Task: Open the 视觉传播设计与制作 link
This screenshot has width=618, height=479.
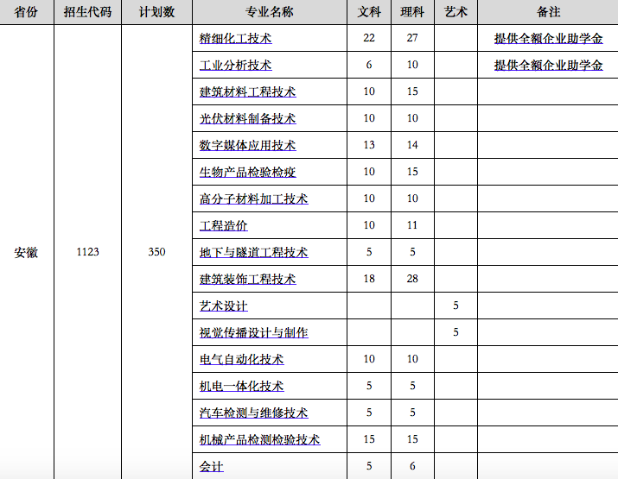Action: tap(253, 332)
